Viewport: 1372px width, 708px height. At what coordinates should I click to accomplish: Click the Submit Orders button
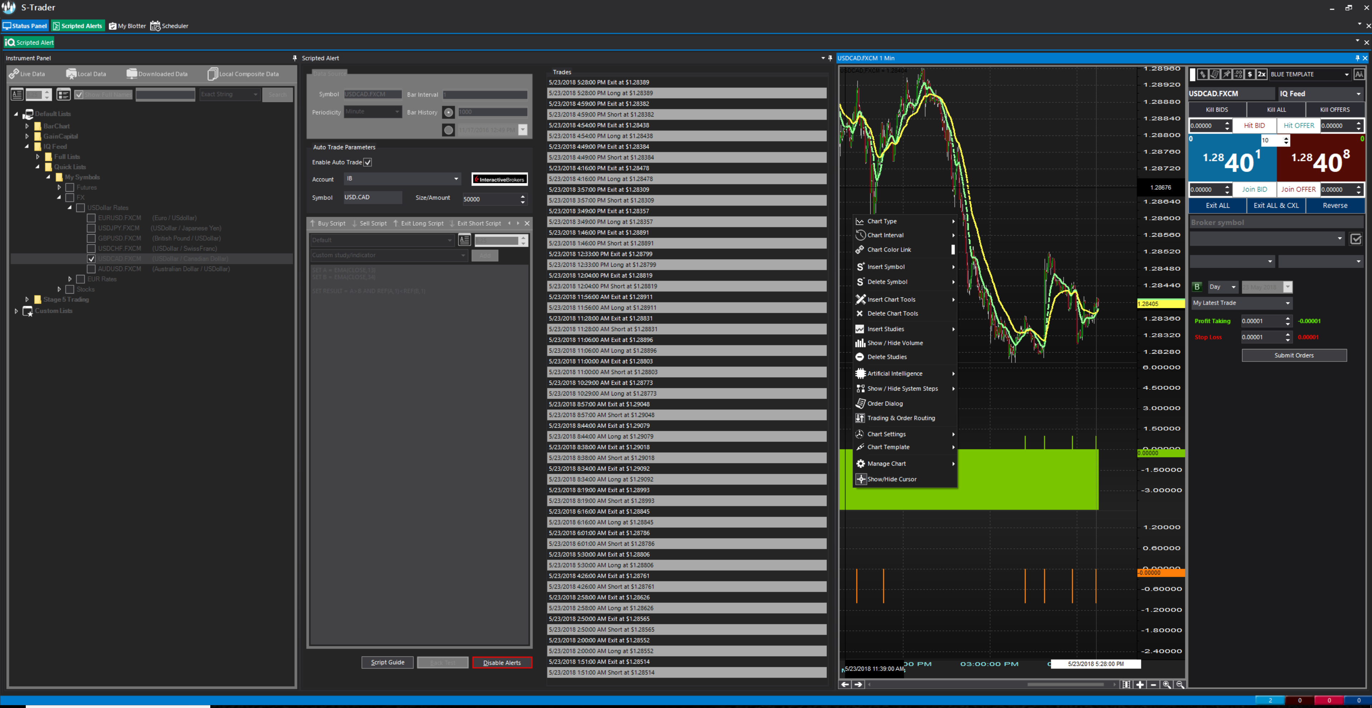pyautogui.click(x=1294, y=355)
